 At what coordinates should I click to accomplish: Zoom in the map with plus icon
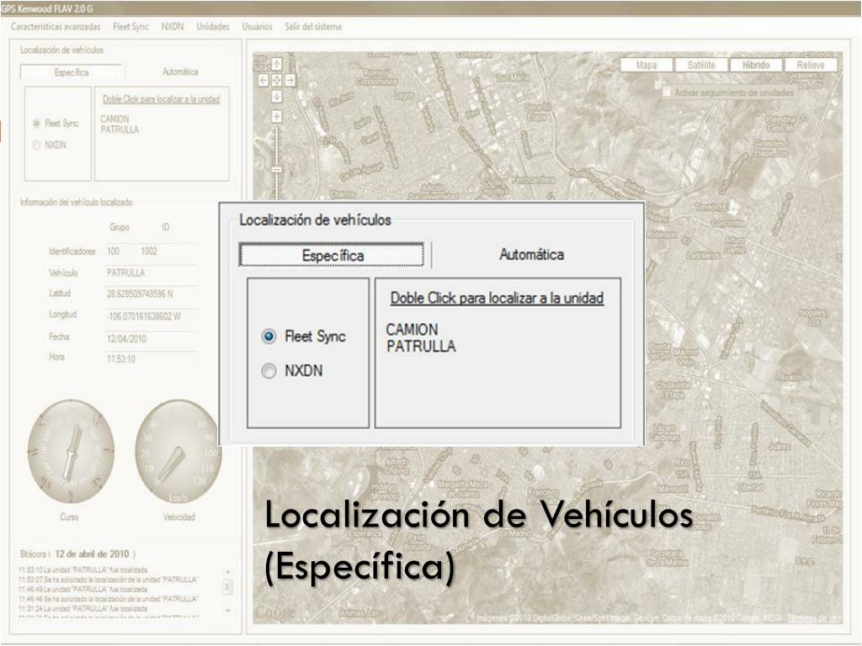pyautogui.click(x=276, y=116)
